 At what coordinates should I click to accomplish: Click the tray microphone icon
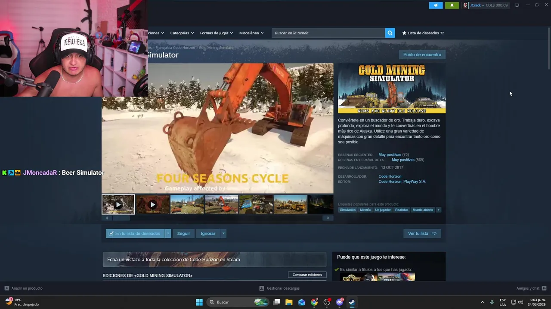(492, 302)
